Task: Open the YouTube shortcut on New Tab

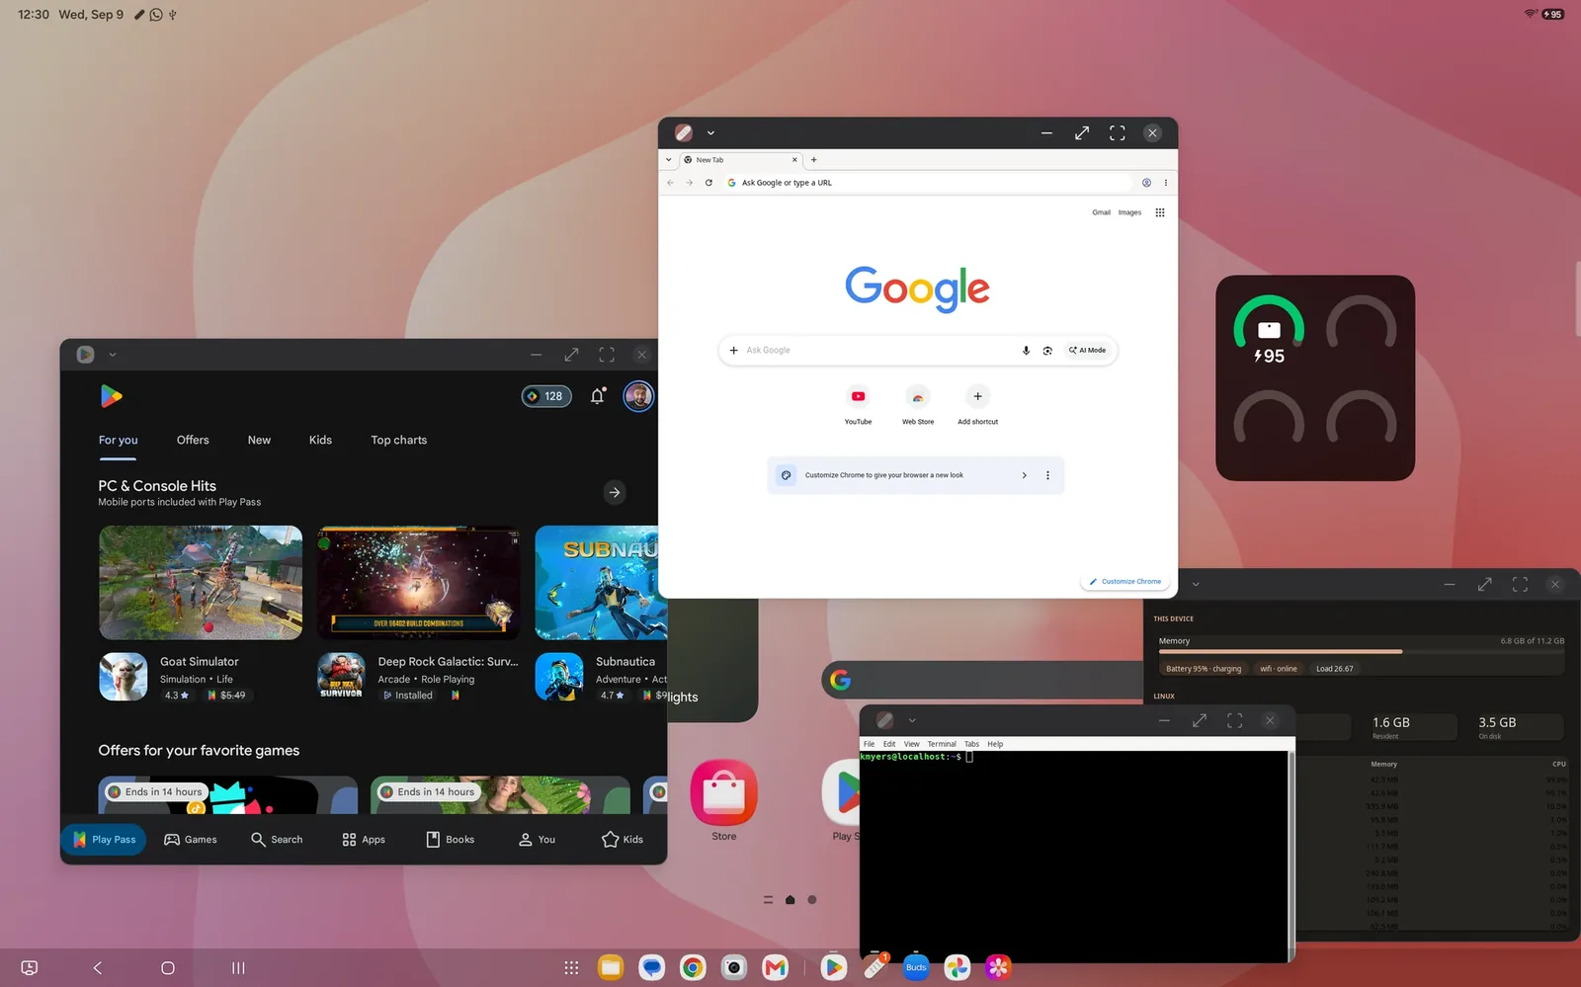Action: click(858, 404)
